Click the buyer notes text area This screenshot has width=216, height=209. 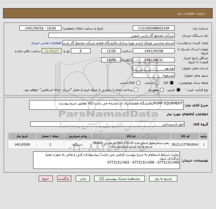tap(106, 160)
